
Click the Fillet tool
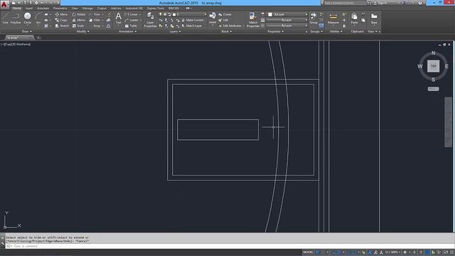coord(95,20)
